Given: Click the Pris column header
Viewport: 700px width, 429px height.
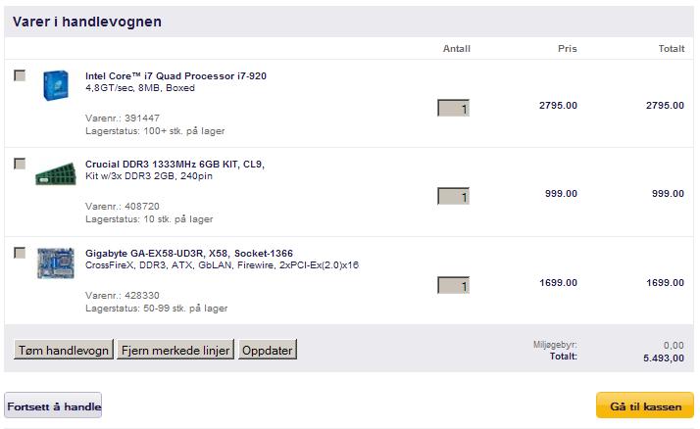Looking at the screenshot, I should (567, 48).
